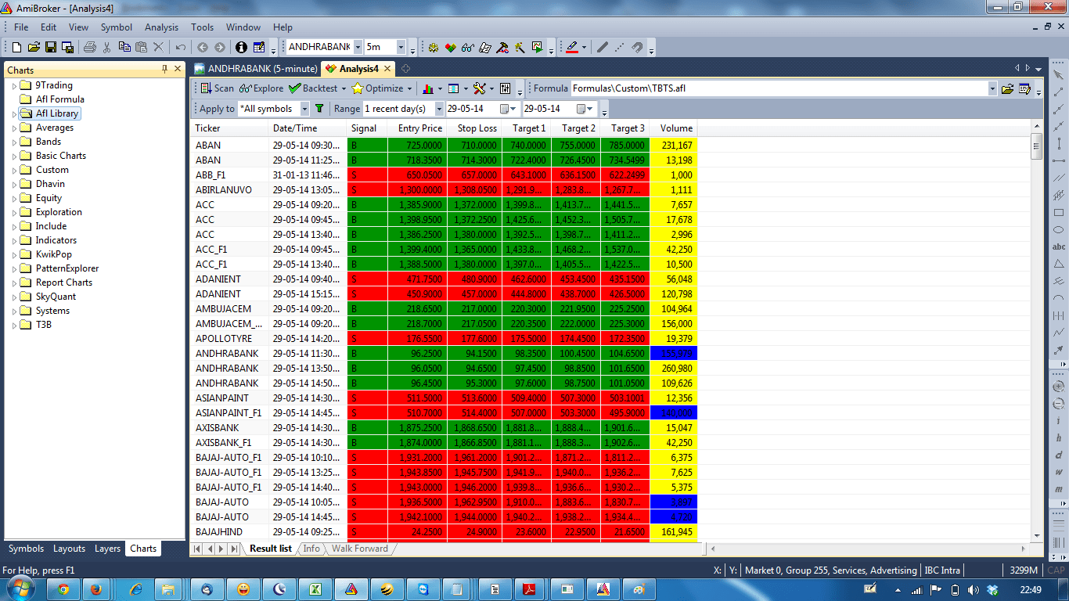Pin the Charts panel
The image size is (1069, 601).
pyautogui.click(x=164, y=70)
